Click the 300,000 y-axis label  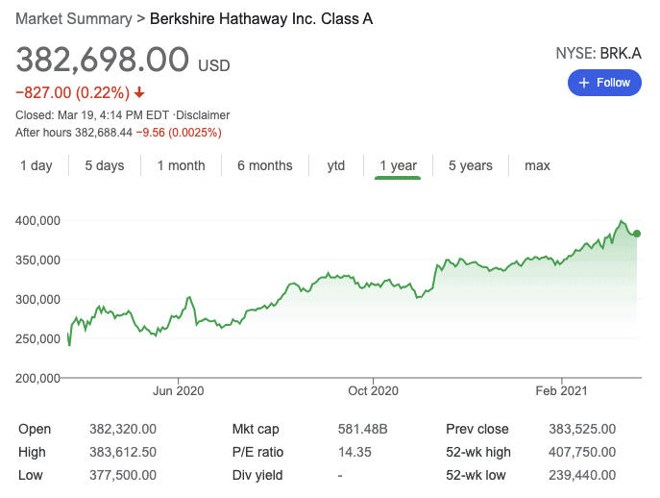point(37,300)
